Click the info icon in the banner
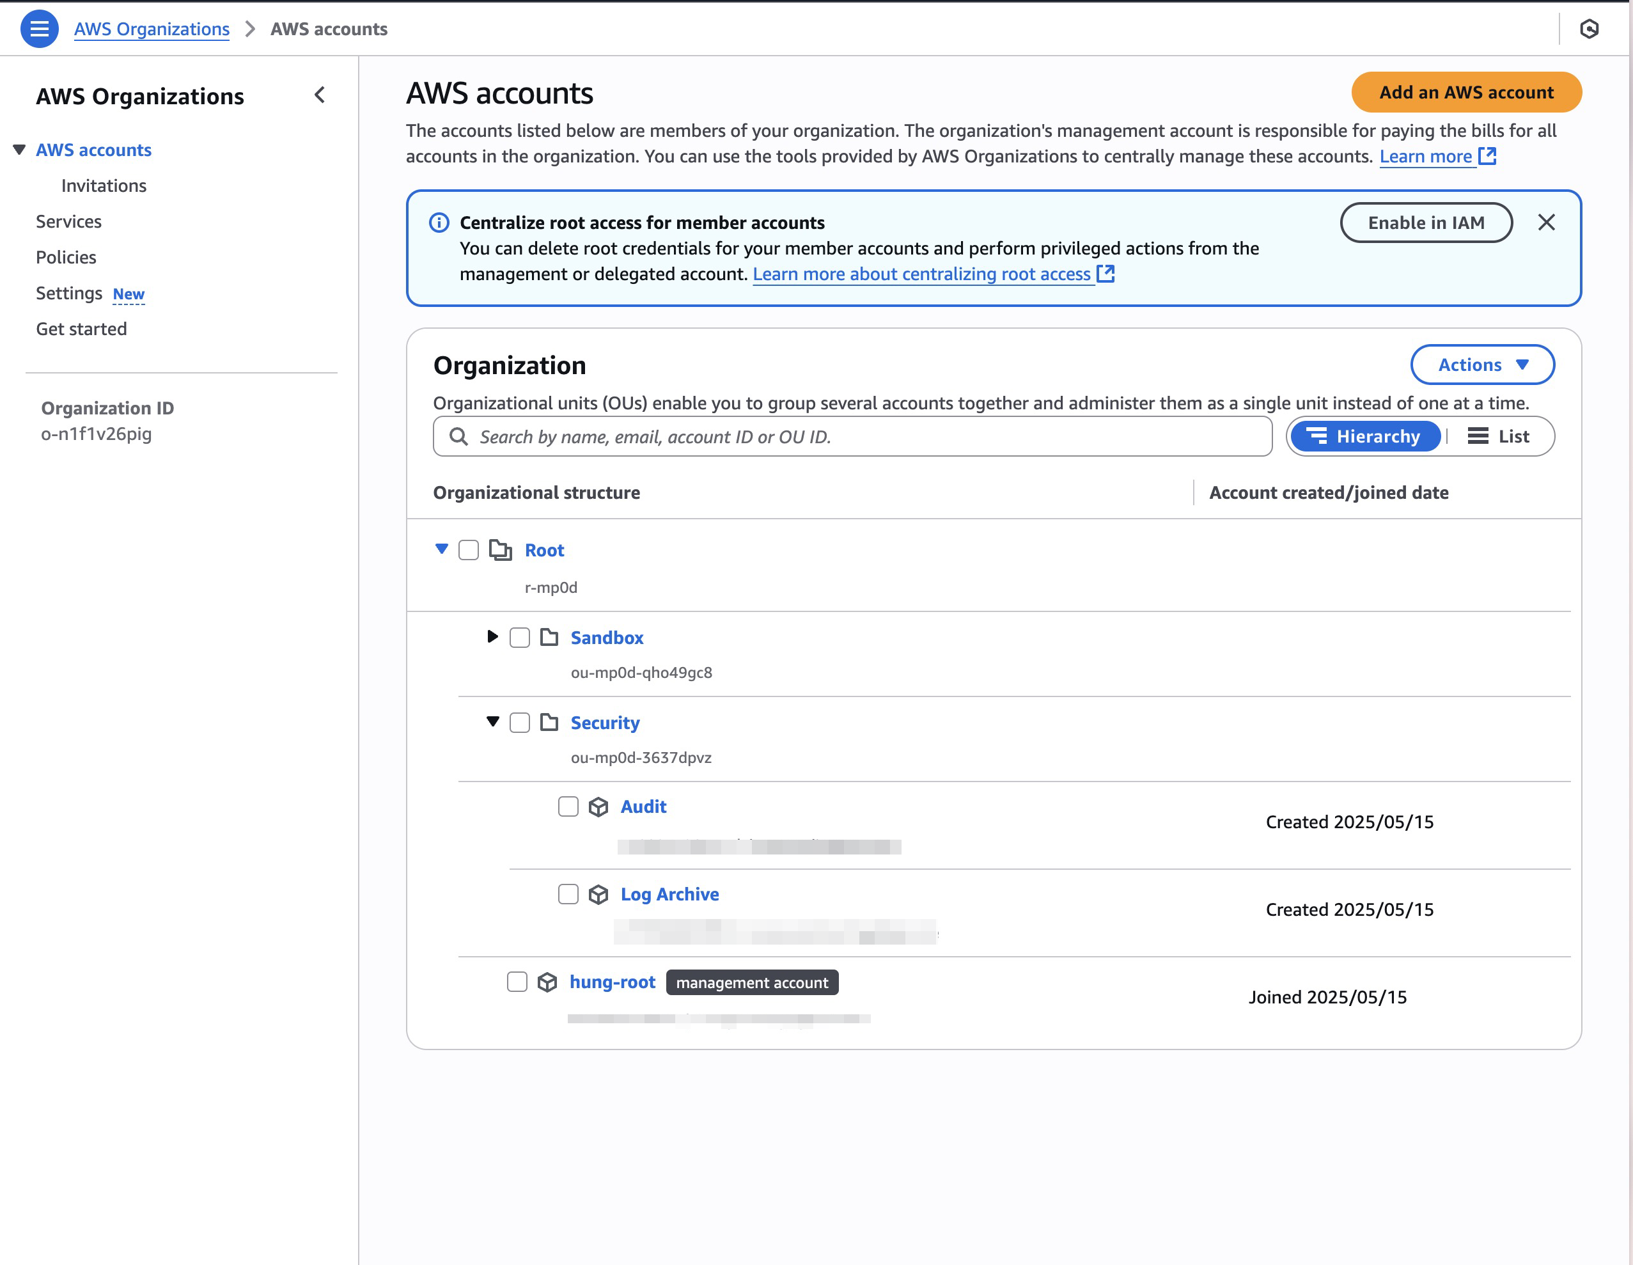Image resolution: width=1633 pixels, height=1265 pixels. (439, 223)
